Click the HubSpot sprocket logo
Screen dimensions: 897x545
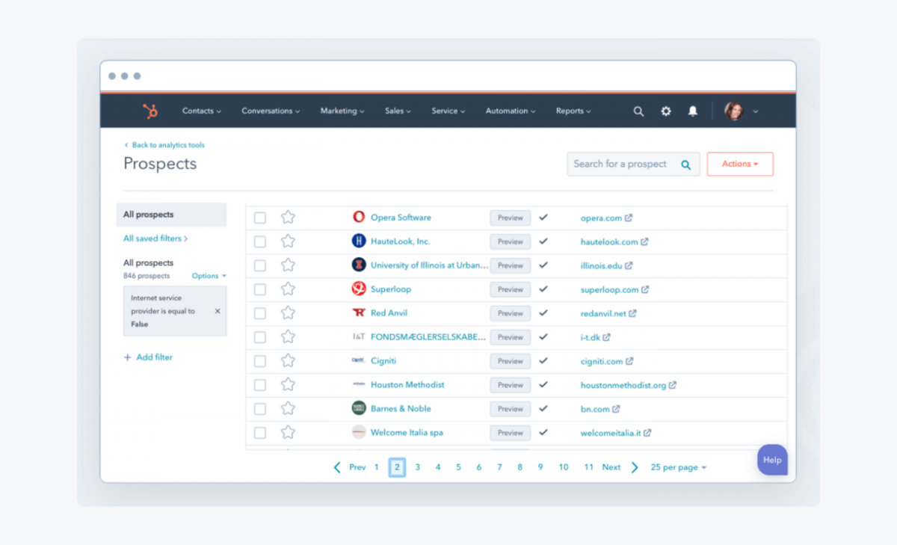pyautogui.click(x=150, y=111)
